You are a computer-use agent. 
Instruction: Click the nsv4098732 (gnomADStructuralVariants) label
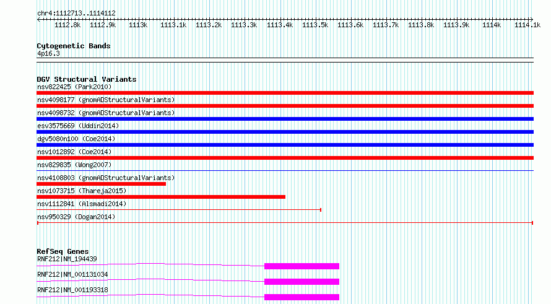pos(106,113)
